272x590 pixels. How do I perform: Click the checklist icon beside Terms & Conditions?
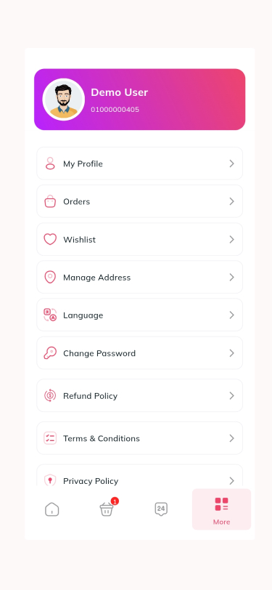coord(50,438)
